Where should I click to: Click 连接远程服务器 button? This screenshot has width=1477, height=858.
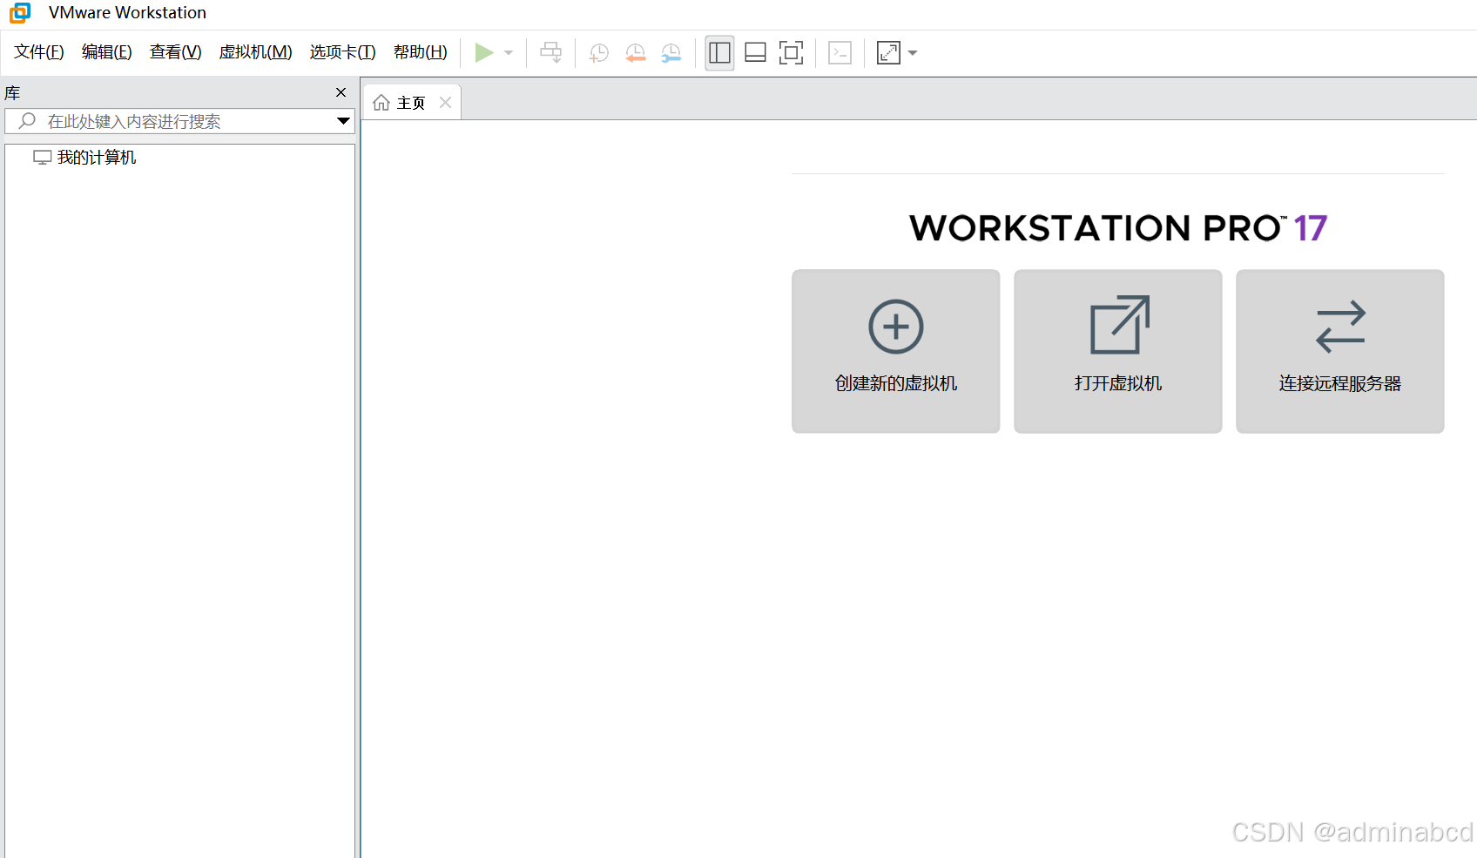point(1340,351)
